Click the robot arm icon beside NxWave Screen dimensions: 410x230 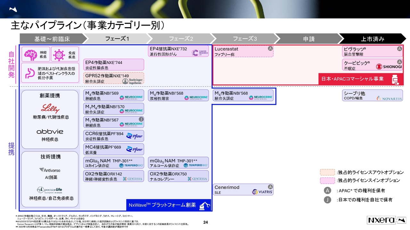(x=204, y=205)
